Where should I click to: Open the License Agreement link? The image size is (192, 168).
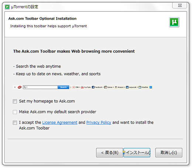[x=60, y=123]
